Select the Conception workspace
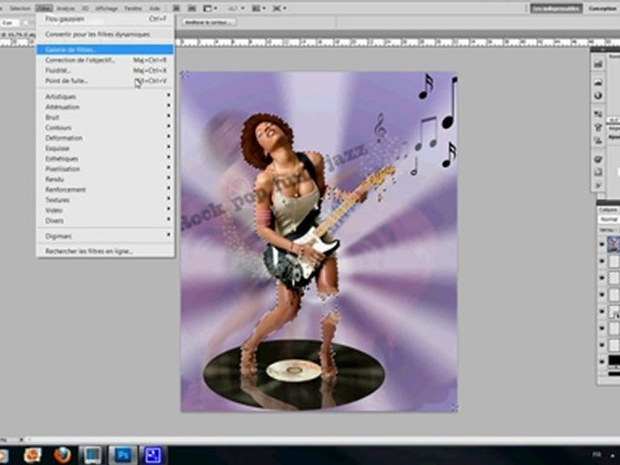The width and height of the screenshot is (620, 465). coord(603,8)
